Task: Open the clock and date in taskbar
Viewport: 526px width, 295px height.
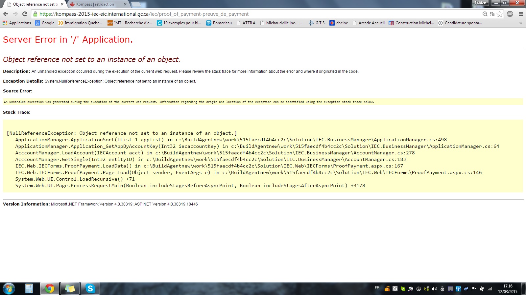Action: tap(508, 289)
